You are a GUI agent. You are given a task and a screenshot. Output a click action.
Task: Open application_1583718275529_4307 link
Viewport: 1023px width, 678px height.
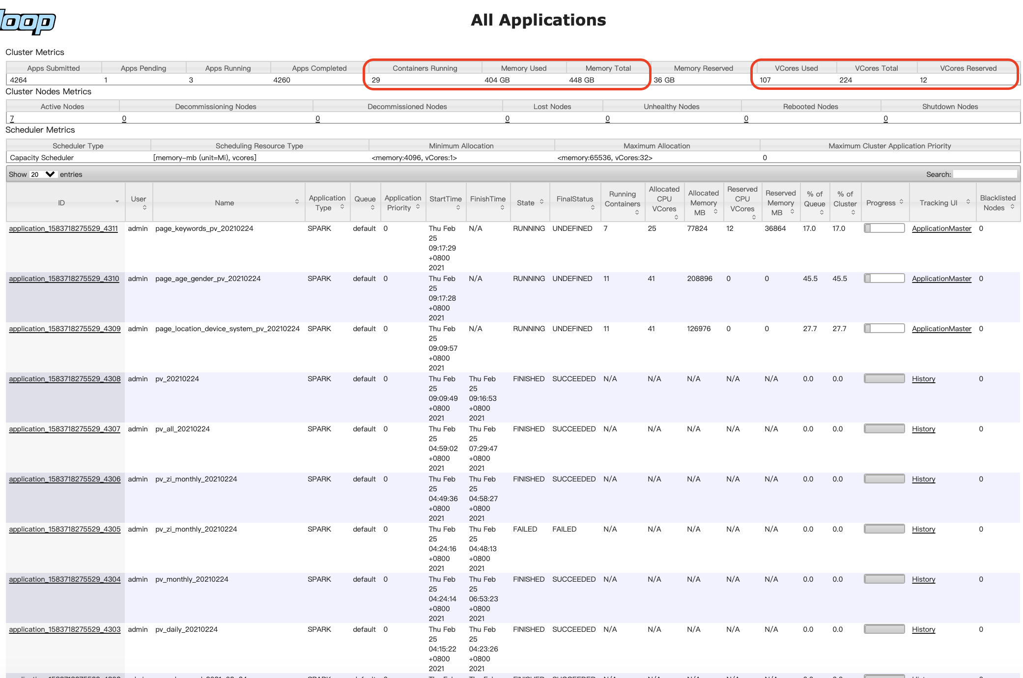(x=64, y=429)
